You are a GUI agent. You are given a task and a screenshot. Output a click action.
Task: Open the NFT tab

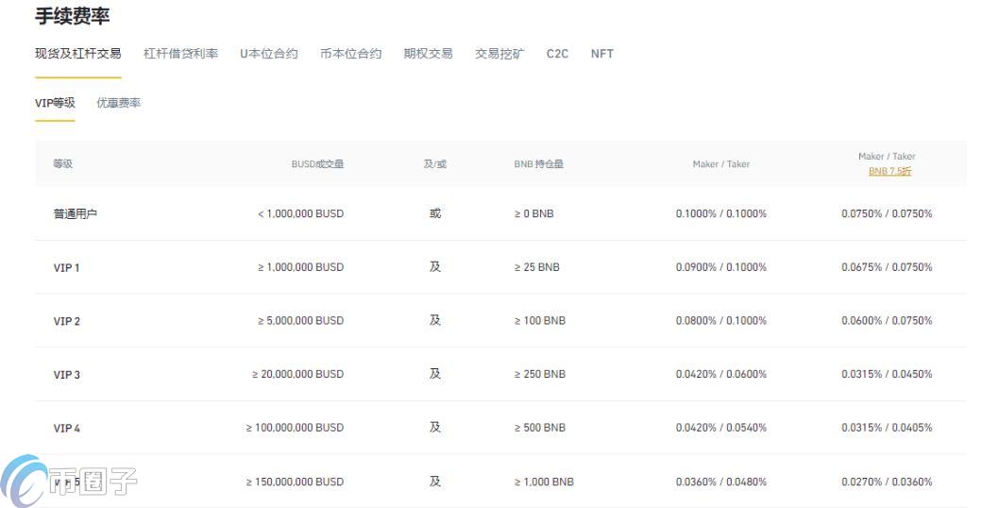point(602,54)
